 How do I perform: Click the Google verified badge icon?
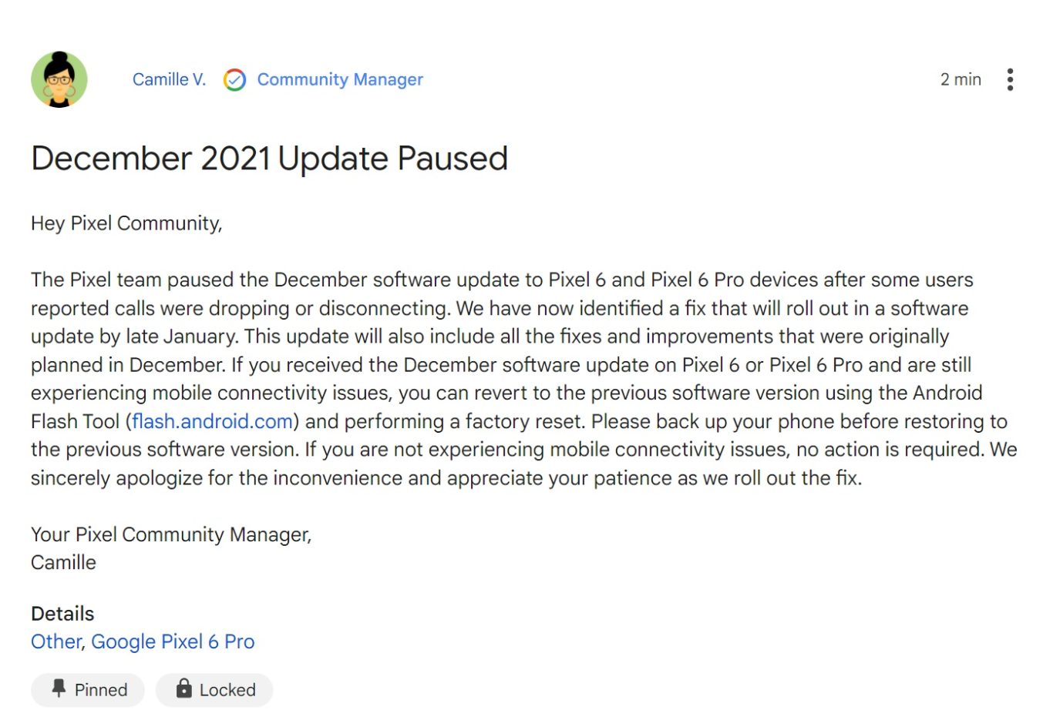tap(234, 80)
